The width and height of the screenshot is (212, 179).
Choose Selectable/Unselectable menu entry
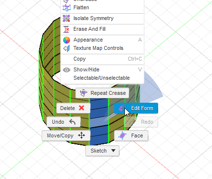(x=102, y=78)
